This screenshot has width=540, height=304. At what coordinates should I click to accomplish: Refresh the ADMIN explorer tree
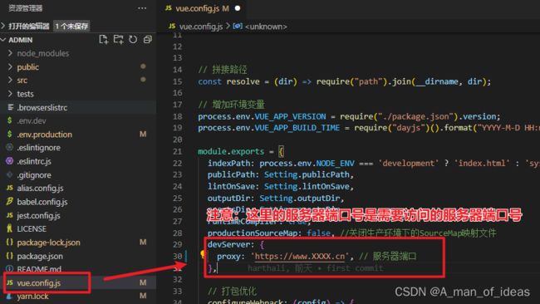pos(133,39)
